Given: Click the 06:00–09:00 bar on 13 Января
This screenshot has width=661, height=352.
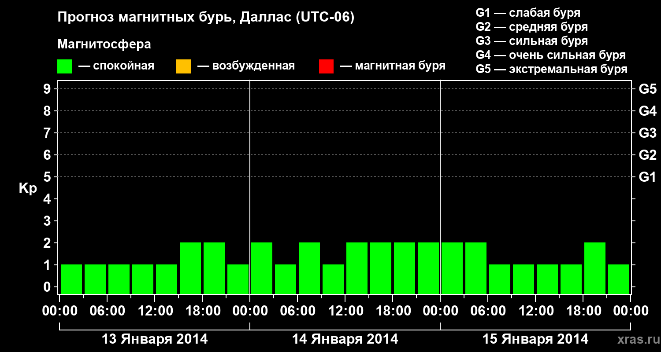Looking at the screenshot, I should pyautogui.click(x=119, y=279).
